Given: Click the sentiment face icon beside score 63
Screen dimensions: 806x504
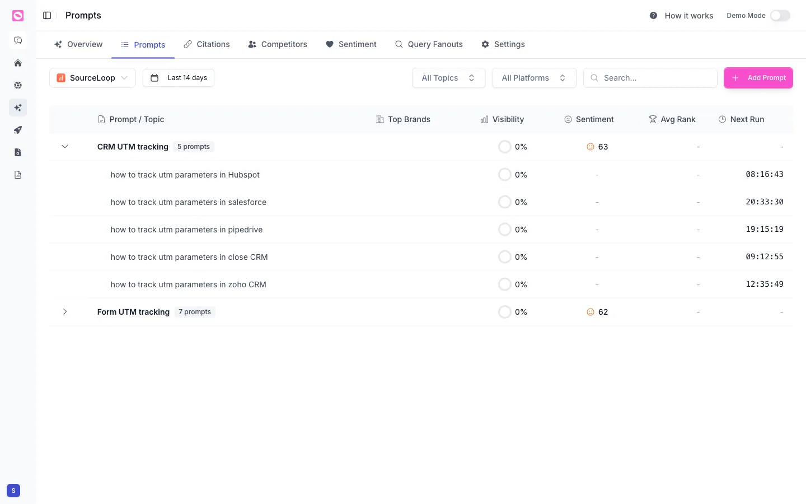Looking at the screenshot, I should pyautogui.click(x=590, y=147).
